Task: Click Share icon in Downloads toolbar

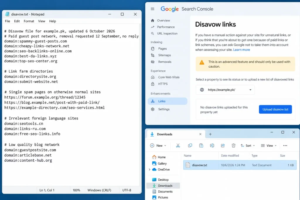Action: tap(223, 146)
